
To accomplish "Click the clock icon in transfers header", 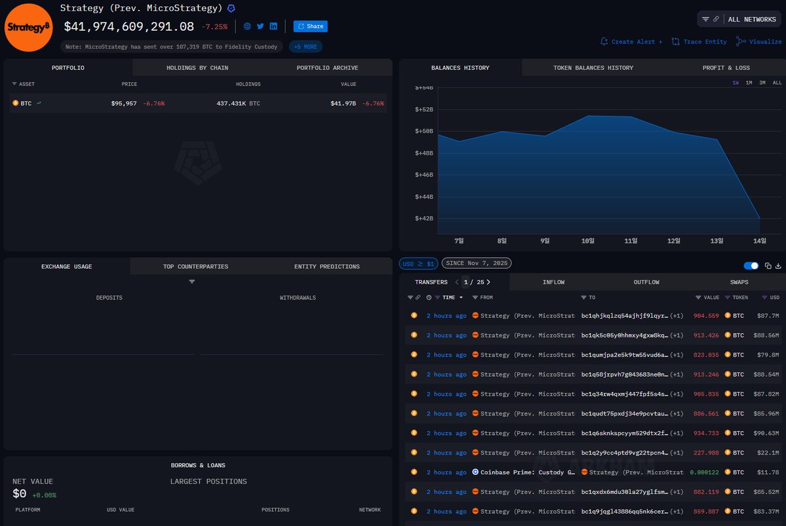I will pos(428,297).
